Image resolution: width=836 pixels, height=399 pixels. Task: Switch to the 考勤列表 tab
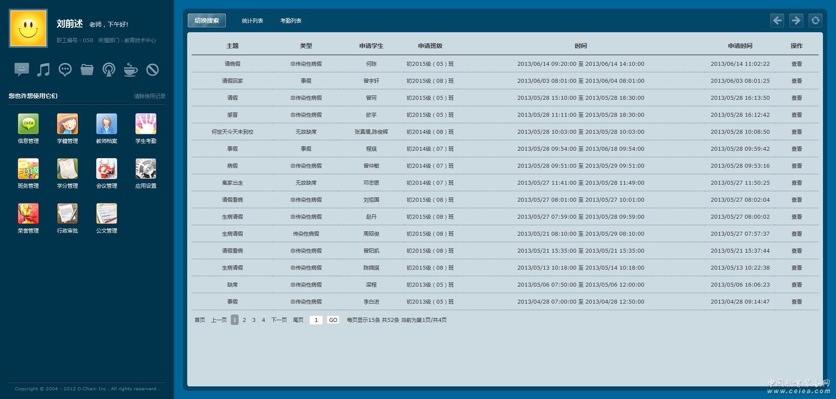point(291,21)
